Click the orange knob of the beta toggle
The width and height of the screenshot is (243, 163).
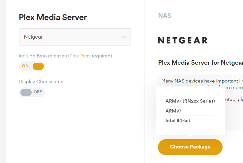[38, 66]
